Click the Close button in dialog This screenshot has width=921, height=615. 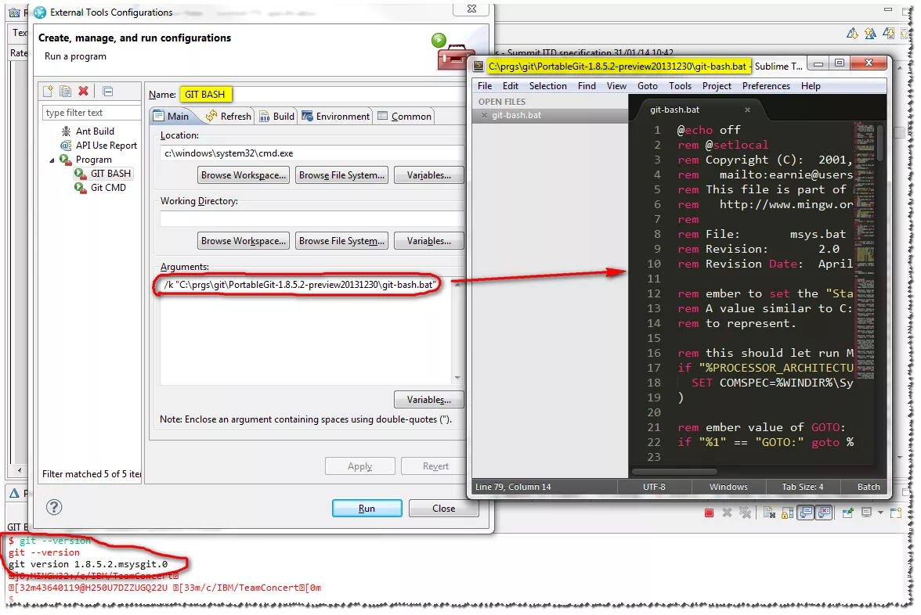[x=443, y=509]
